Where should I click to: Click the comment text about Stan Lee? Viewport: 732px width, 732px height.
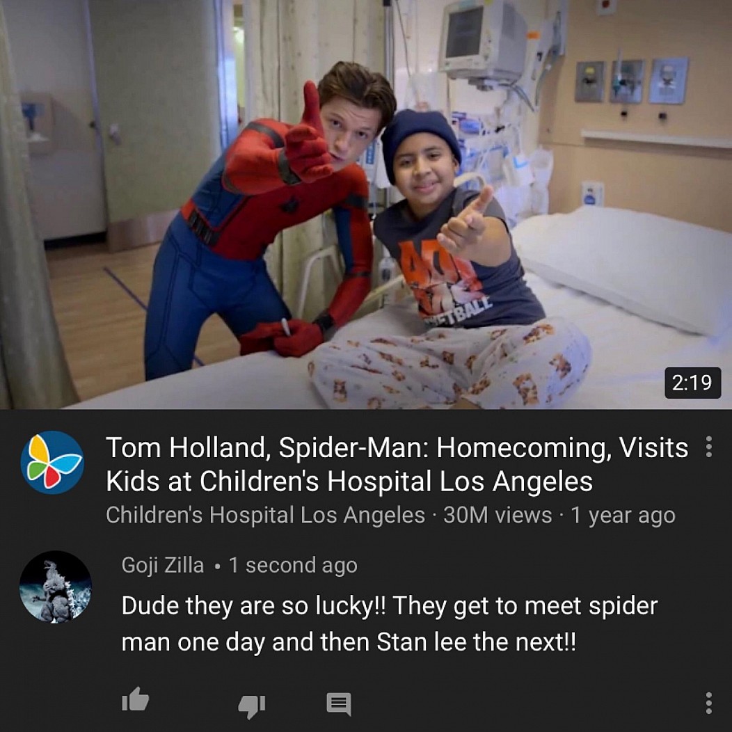click(390, 623)
